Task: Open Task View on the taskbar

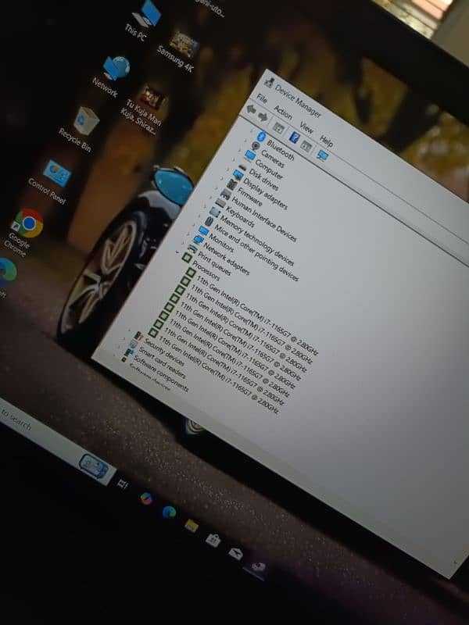Action: coord(122,484)
